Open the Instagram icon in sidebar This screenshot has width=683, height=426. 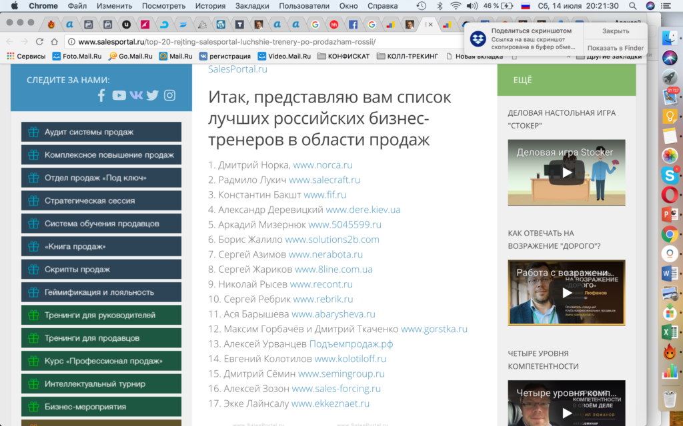(170, 95)
